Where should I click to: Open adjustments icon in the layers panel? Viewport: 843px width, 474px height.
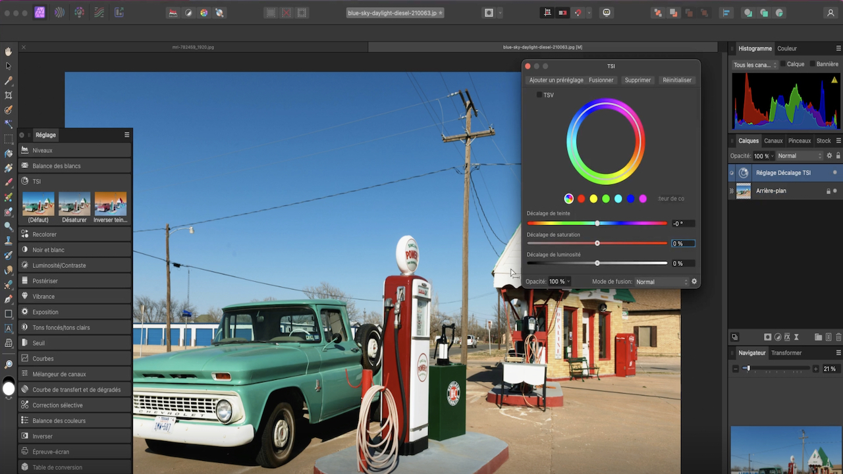point(778,337)
